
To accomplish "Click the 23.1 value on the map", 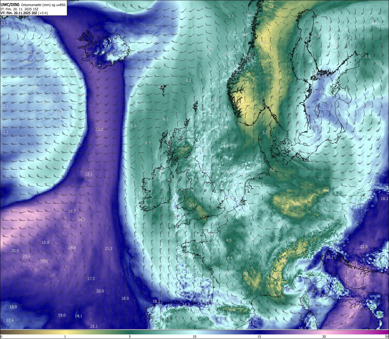I will pyautogui.click(x=89, y=174).
